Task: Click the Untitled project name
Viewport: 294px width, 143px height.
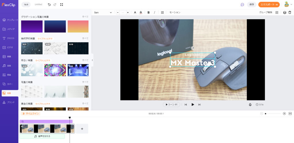Action: click(38, 5)
